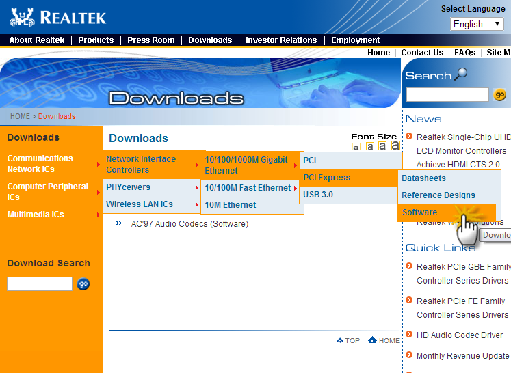Open Contact Us link
This screenshot has width=511, height=373.
[422, 53]
